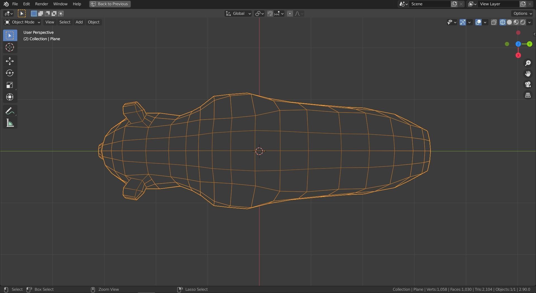Switch to Wireframe viewport shading

[502, 22]
